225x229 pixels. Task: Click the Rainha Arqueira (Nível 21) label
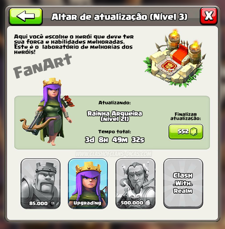coord(115,116)
